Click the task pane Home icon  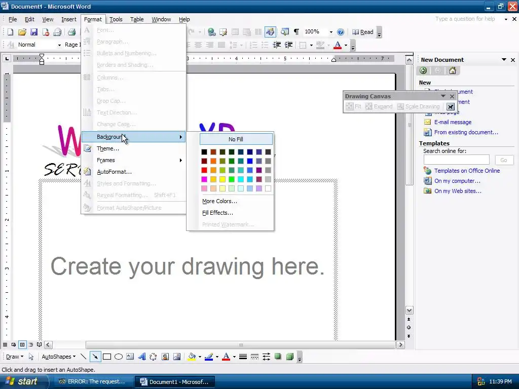tap(452, 70)
